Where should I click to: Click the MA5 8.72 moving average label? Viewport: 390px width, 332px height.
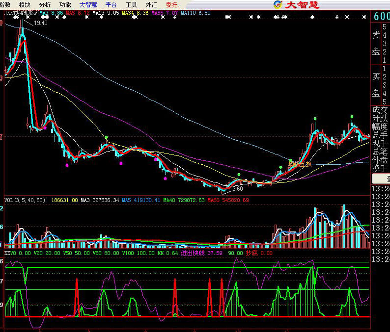pyautogui.click(x=78, y=13)
